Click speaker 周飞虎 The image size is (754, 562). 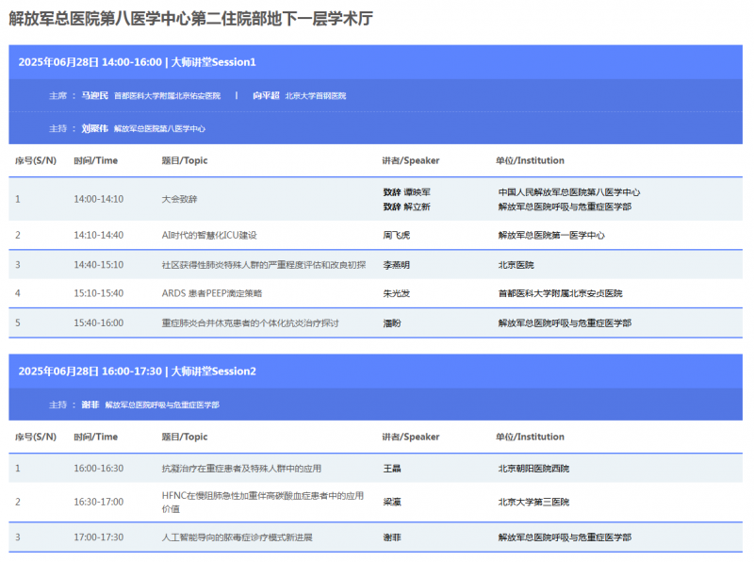click(397, 236)
